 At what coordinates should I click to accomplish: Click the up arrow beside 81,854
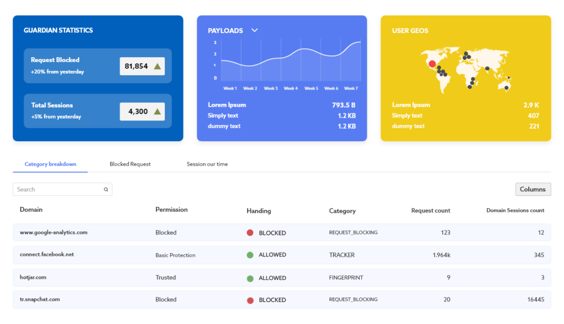pos(159,65)
